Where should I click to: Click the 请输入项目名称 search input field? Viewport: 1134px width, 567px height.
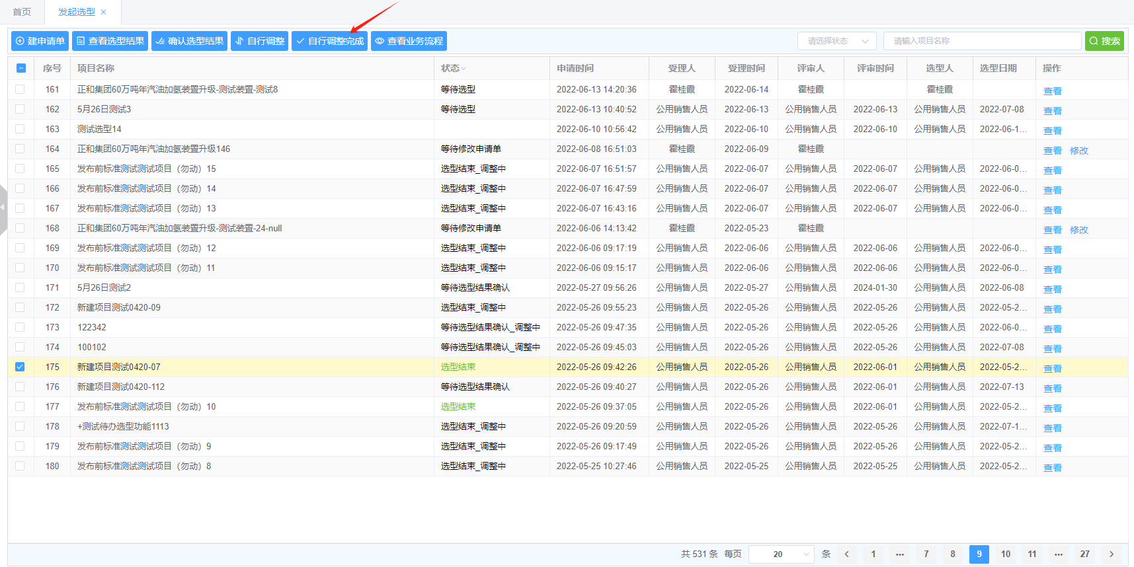(982, 41)
